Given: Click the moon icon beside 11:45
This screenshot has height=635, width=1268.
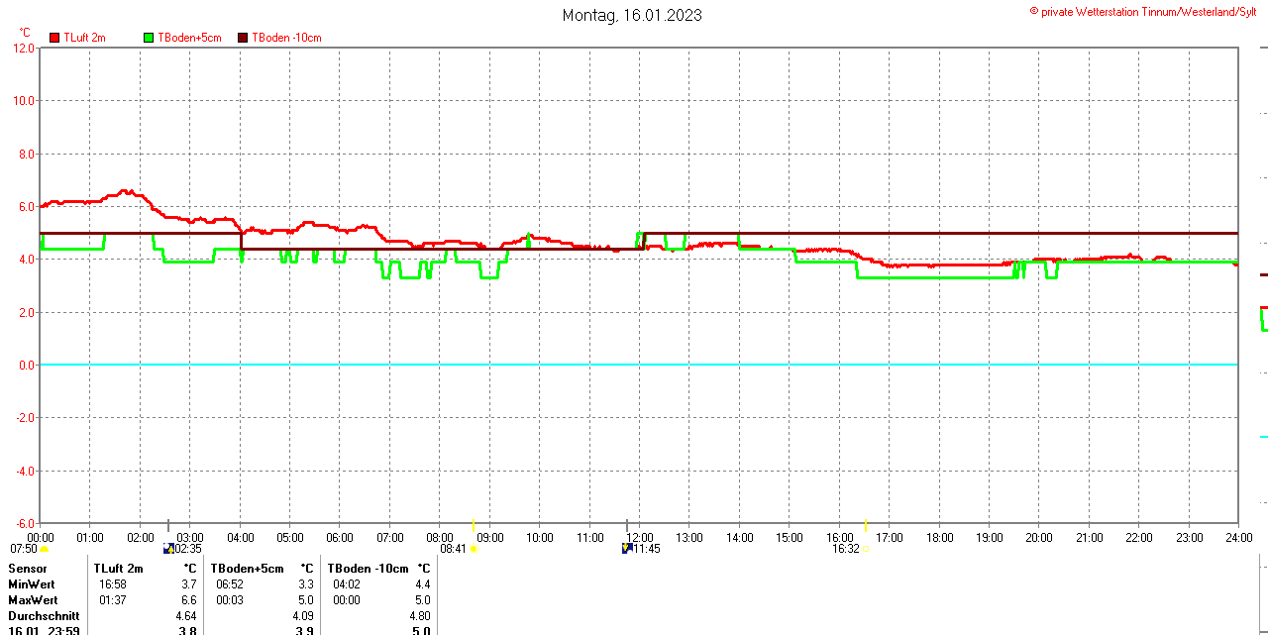Looking at the screenshot, I should [627, 549].
